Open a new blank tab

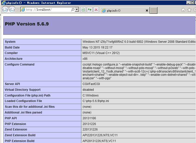pyautogui.click(x=153, y=10)
